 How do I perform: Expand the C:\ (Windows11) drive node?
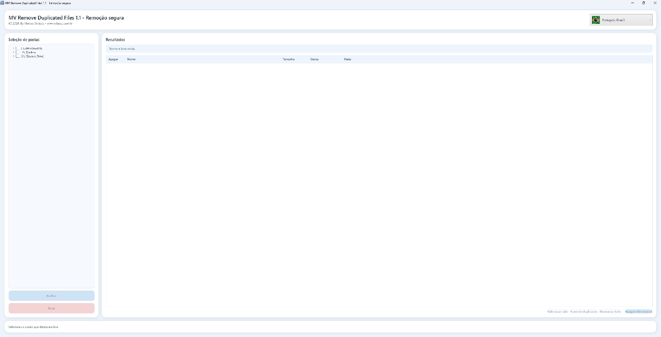(14, 49)
